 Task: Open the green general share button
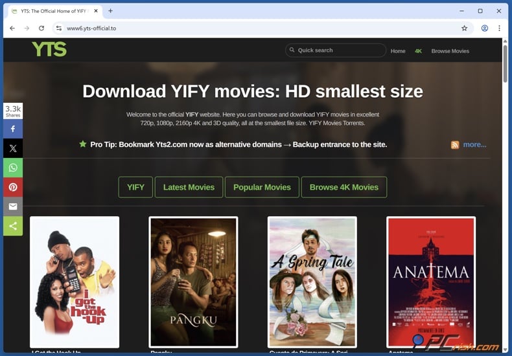13,226
